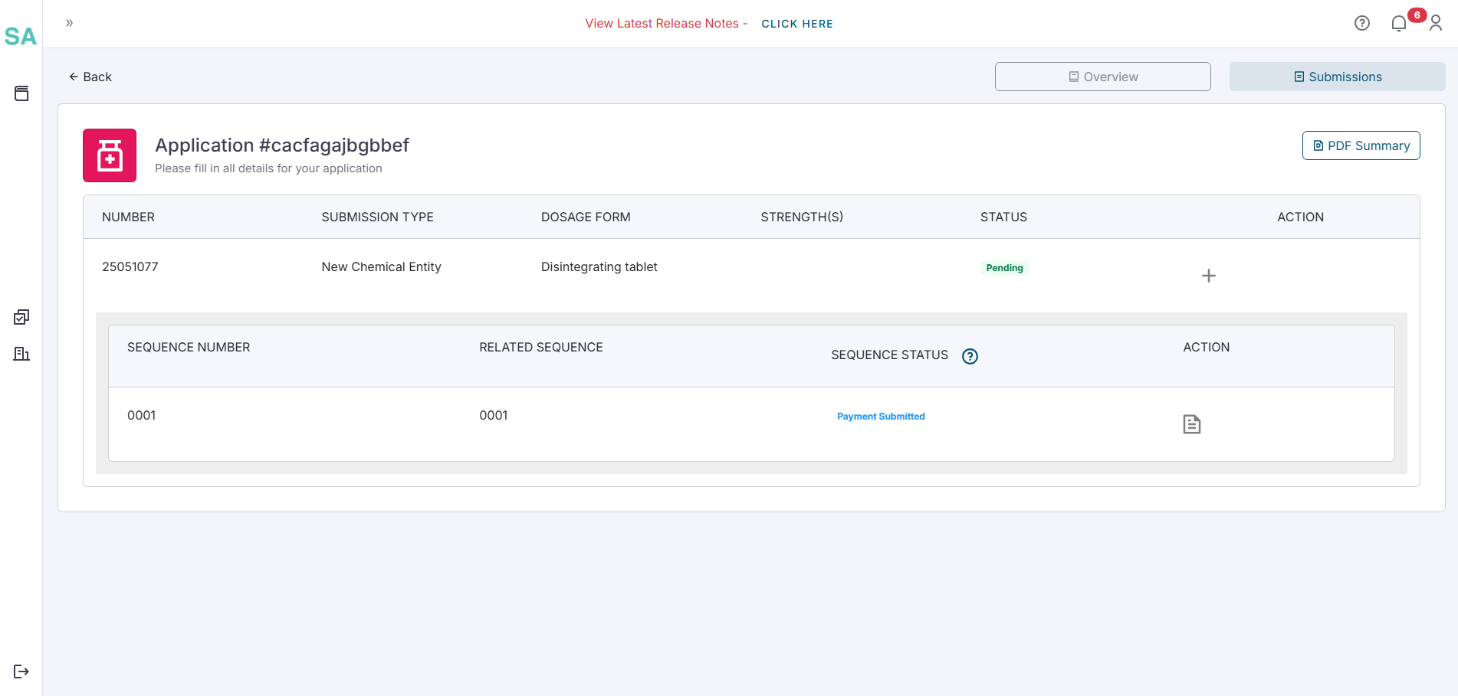Open the notifications bell
This screenshot has width=1458, height=696.
(x=1399, y=24)
